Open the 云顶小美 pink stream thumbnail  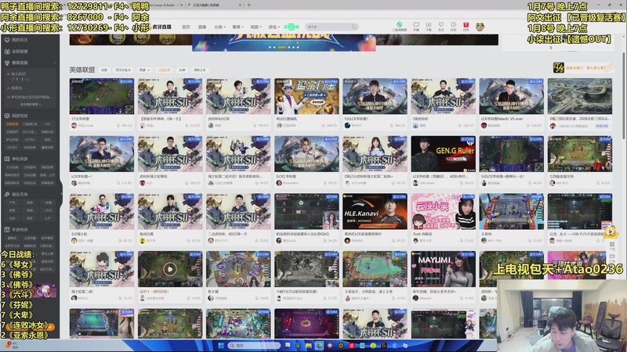click(443, 211)
